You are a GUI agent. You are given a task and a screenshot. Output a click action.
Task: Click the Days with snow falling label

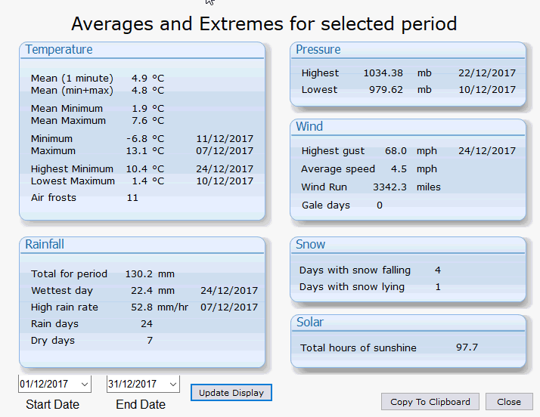(355, 270)
